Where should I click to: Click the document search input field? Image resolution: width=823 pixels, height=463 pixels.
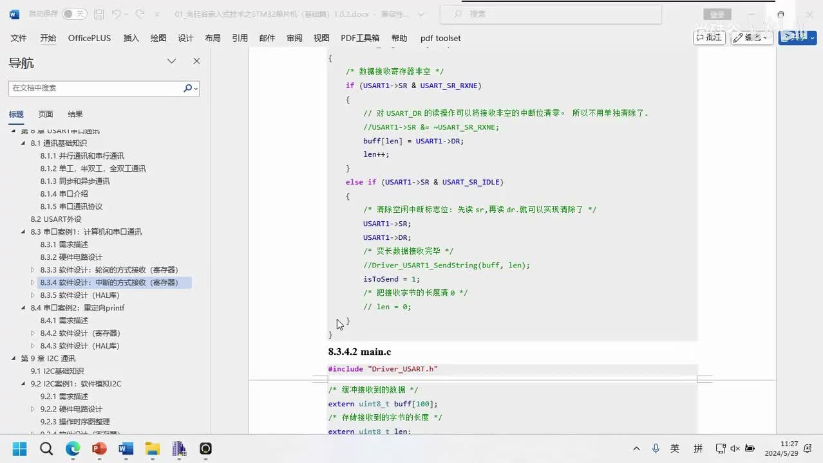coord(97,88)
